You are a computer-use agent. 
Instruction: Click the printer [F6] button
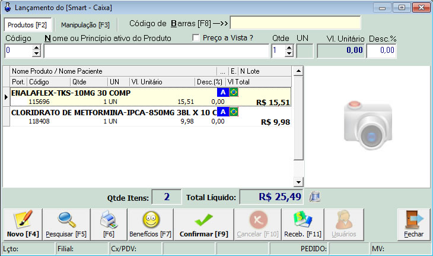tap(109, 225)
